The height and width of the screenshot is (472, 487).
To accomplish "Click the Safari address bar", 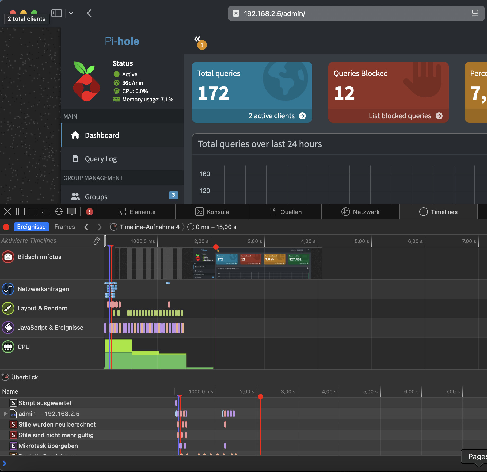I will point(356,13).
